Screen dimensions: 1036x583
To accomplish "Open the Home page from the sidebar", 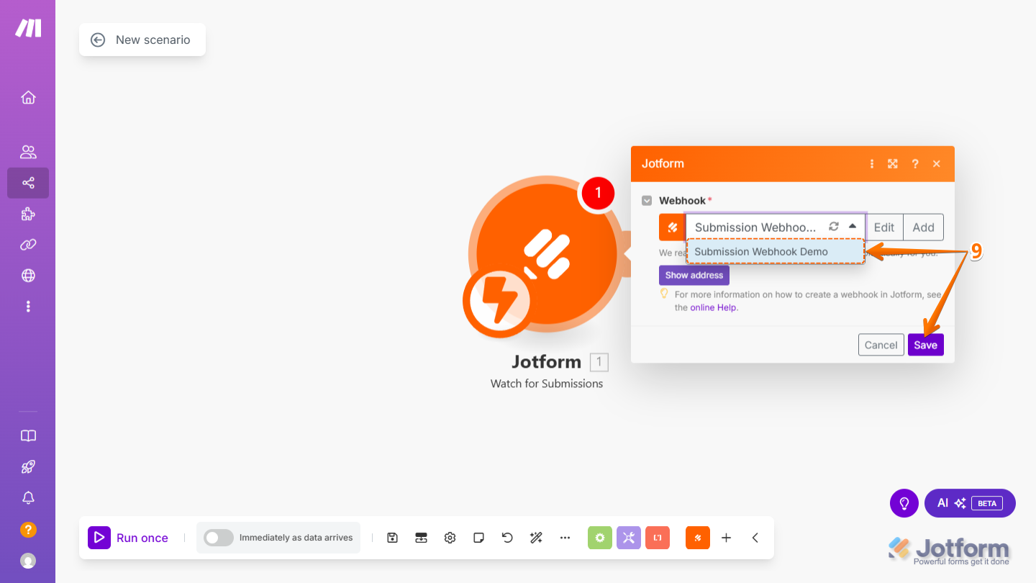I will pyautogui.click(x=28, y=97).
